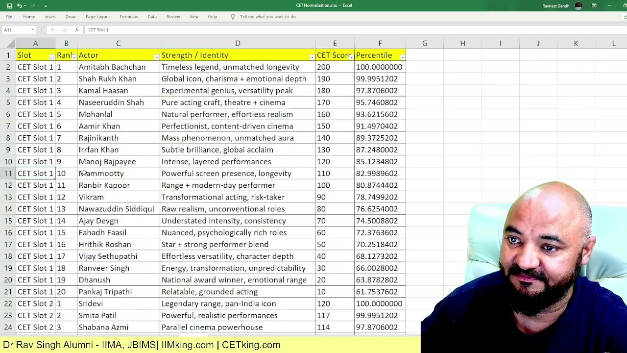Click the Ravneet Gandhi account name

click(557, 5)
